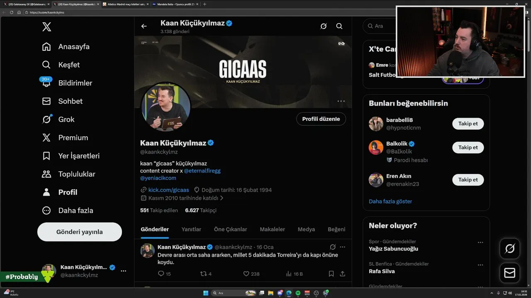
Task: Open floating messages envelope button
Action: click(x=510, y=273)
